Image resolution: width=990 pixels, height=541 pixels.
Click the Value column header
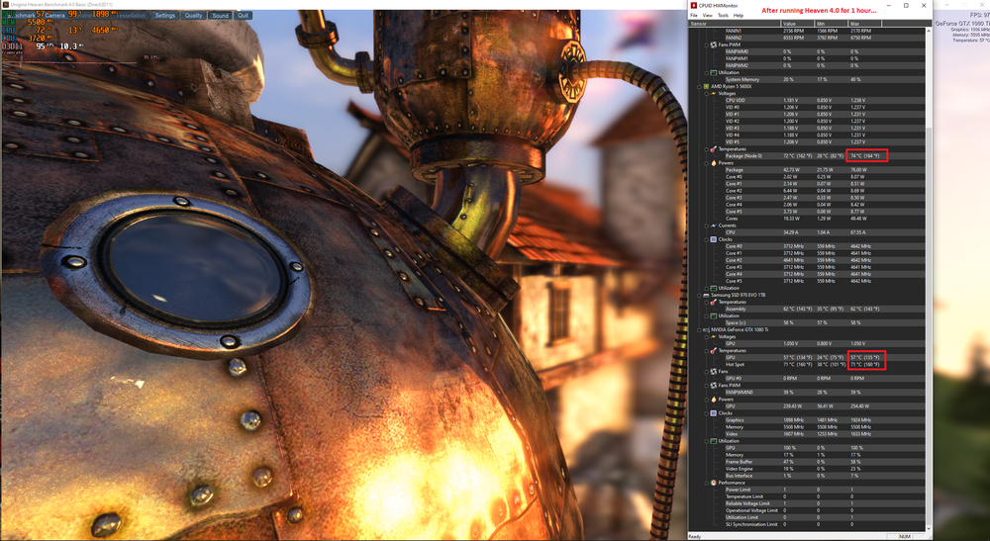pos(799,24)
